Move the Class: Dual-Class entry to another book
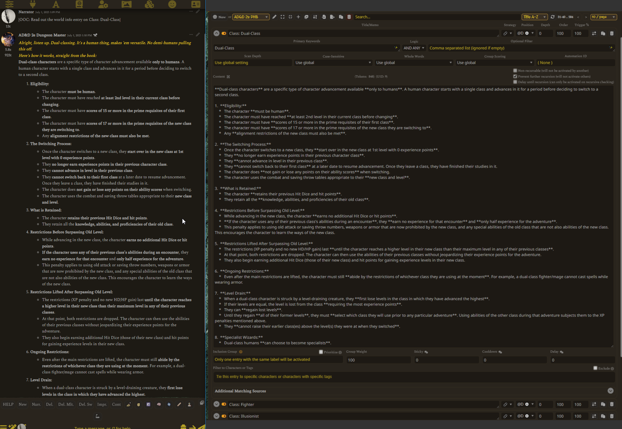 594,33
